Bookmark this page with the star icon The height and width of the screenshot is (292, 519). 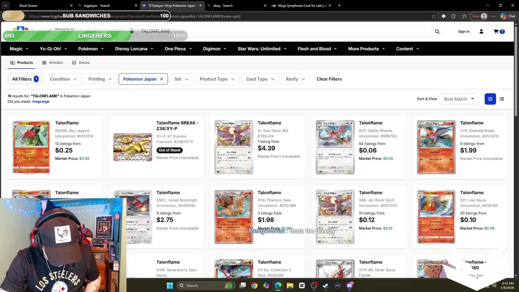pos(434,16)
